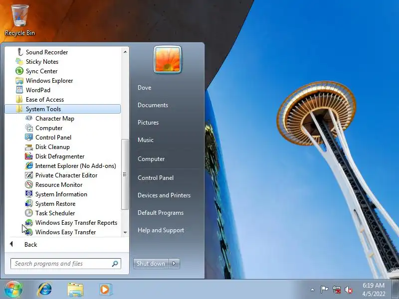Launch WordPad icon
The image size is (399, 299).
19,90
